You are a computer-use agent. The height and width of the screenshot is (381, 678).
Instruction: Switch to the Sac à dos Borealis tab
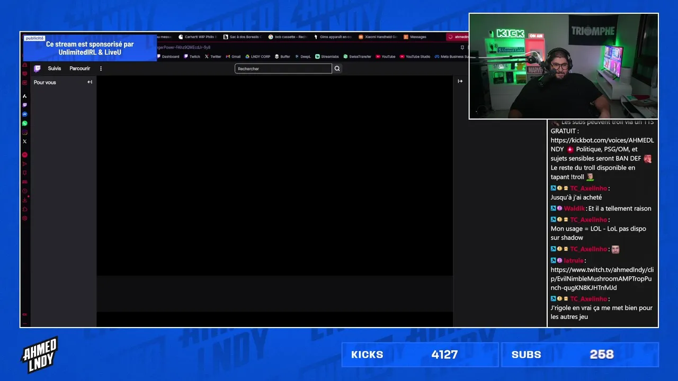pos(243,37)
